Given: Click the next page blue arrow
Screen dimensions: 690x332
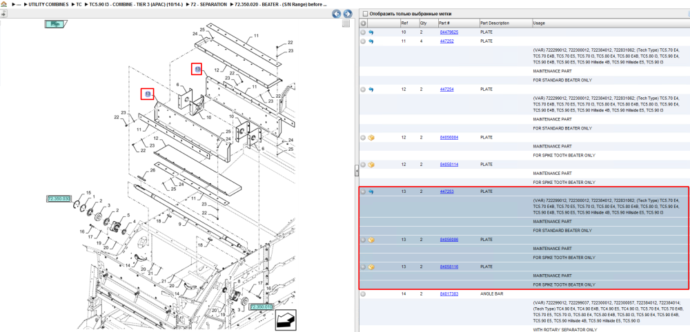Looking at the screenshot, I should pyautogui.click(x=347, y=14).
